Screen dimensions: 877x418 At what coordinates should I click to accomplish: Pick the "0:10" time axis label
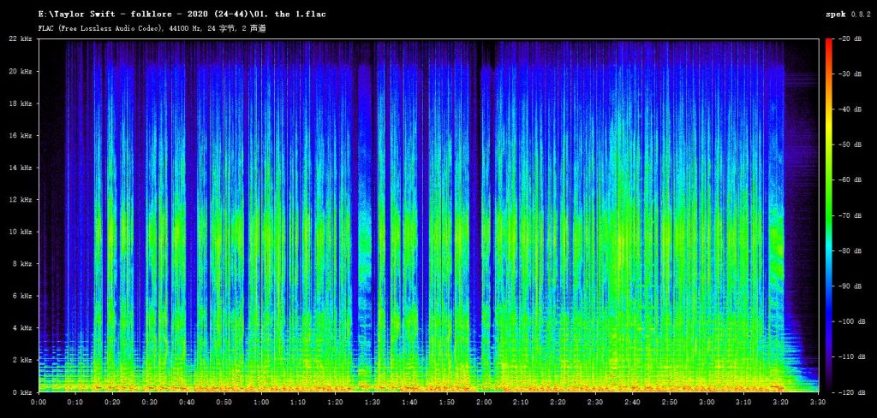pos(75,402)
